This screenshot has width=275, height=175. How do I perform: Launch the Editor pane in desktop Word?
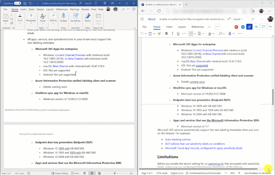(x=88, y=18)
